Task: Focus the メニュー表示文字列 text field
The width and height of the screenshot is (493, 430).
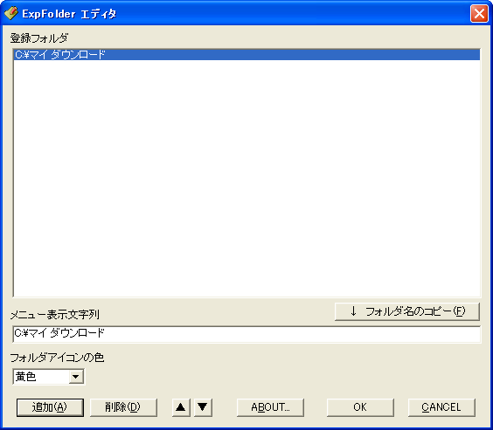Action: click(x=246, y=334)
